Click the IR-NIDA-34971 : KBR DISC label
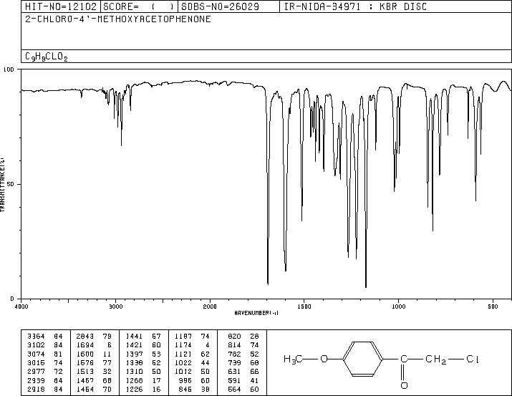 click(355, 6)
